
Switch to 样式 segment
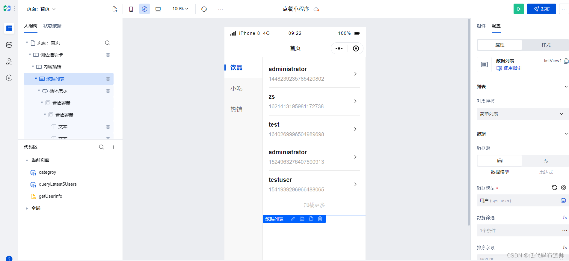click(546, 45)
